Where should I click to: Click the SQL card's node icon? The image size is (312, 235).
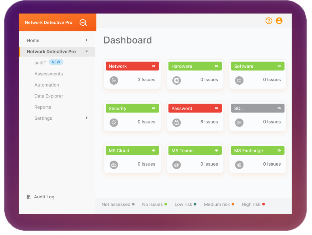pos(239,122)
